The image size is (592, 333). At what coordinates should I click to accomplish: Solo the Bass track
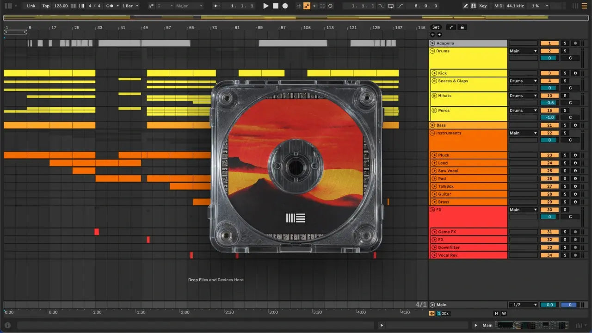pyautogui.click(x=564, y=125)
